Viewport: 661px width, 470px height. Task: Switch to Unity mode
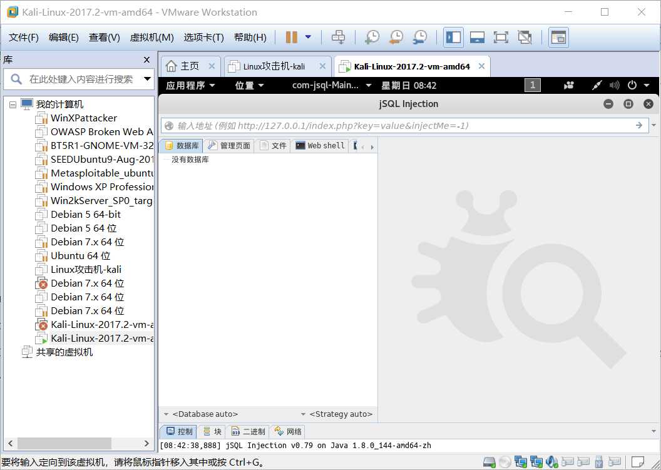(x=525, y=37)
